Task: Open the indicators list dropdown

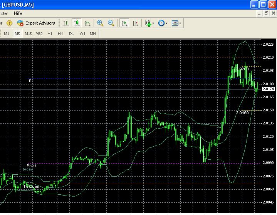Action: pyautogui.click(x=149, y=23)
